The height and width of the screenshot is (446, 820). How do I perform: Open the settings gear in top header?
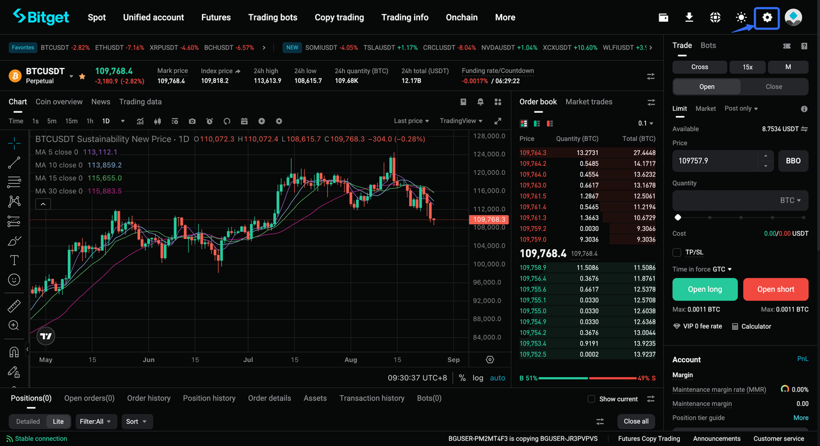point(767,17)
